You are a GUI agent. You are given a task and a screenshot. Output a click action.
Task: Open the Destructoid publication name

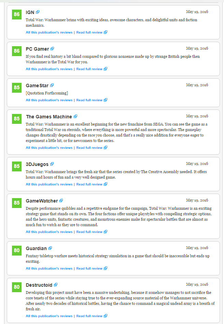[x=39, y=285]
